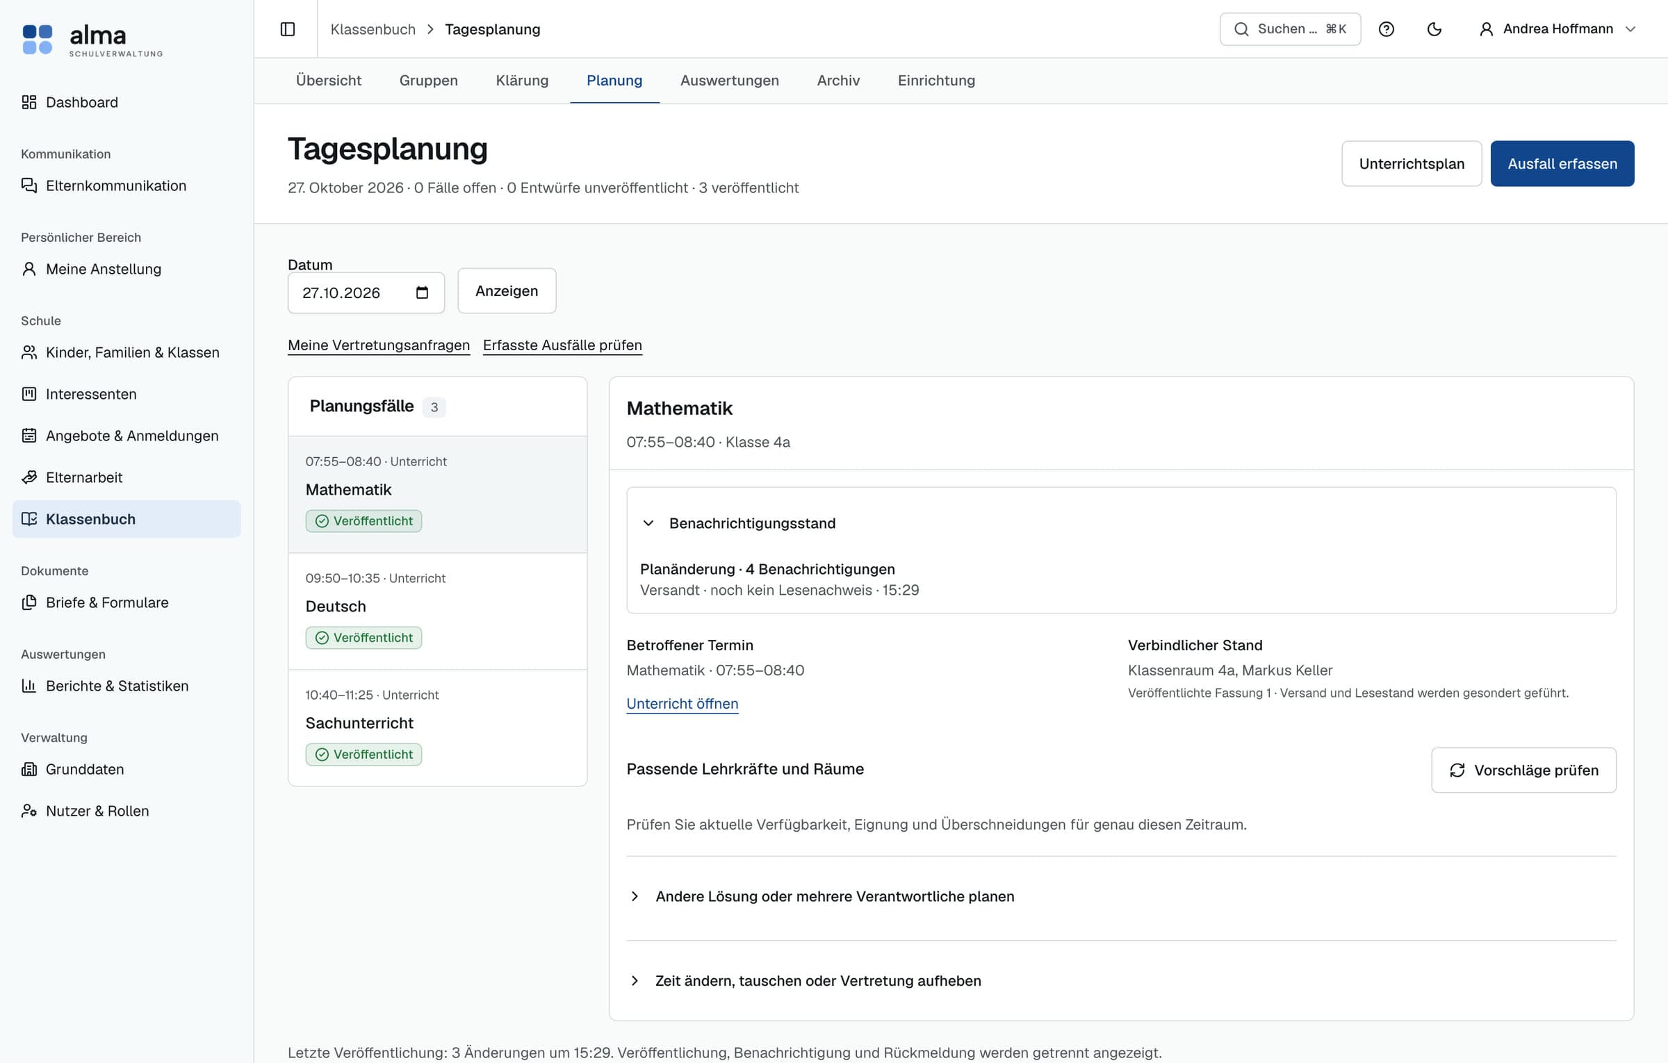This screenshot has height=1063, width=1668.
Task: Open Briefe & Formulare
Action: 126,602
